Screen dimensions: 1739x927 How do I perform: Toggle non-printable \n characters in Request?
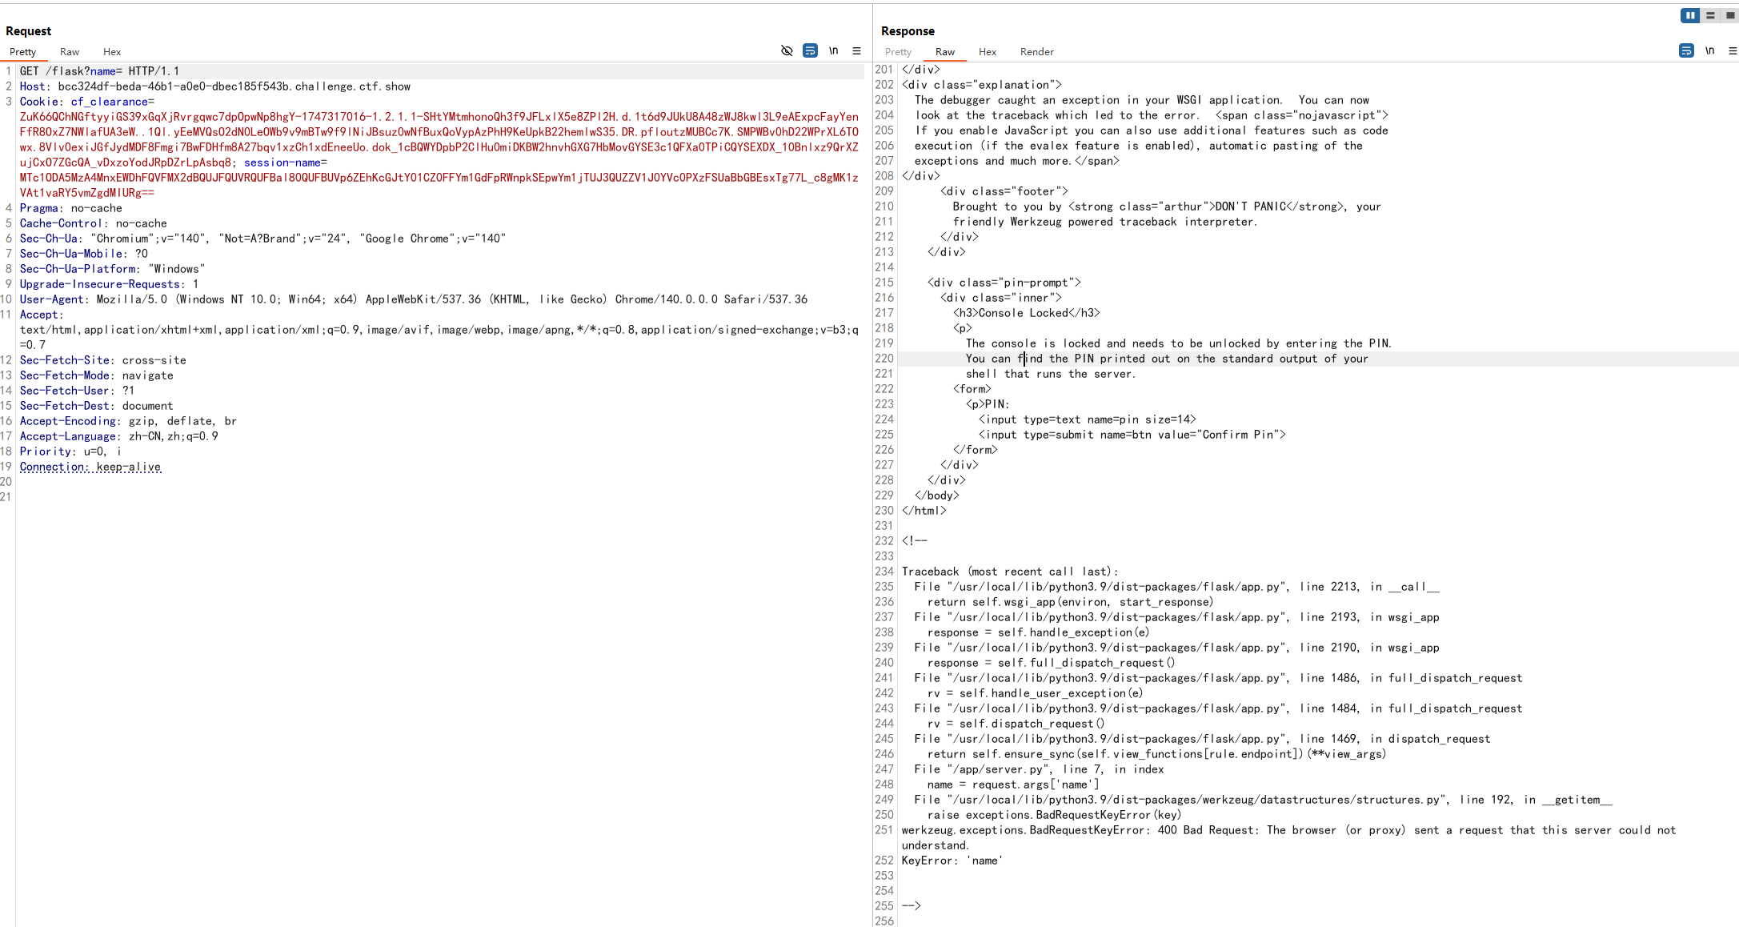[833, 50]
